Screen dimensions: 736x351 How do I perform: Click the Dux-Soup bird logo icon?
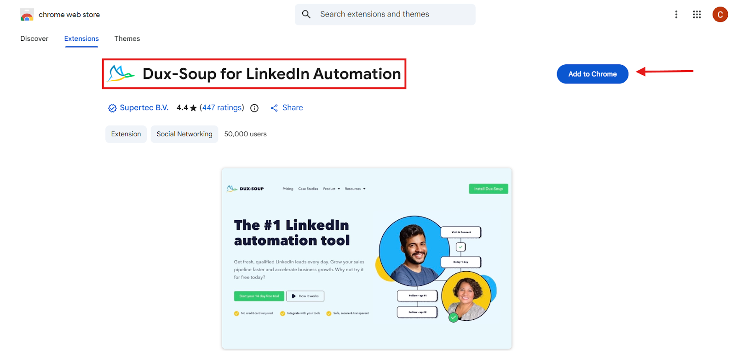[x=121, y=73]
